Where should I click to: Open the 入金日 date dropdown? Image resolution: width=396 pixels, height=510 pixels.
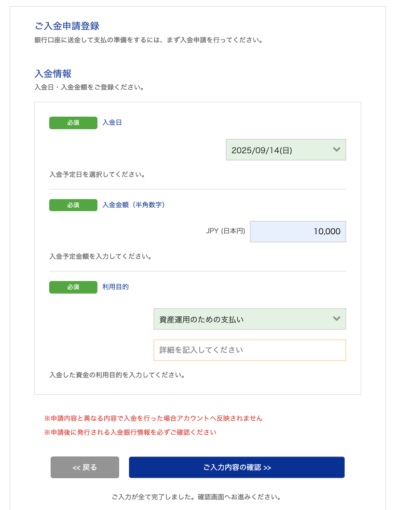pyautogui.click(x=280, y=150)
